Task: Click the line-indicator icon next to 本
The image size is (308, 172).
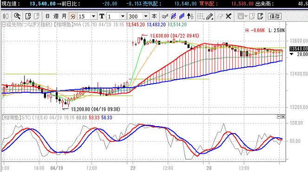Action: click(x=165, y=16)
